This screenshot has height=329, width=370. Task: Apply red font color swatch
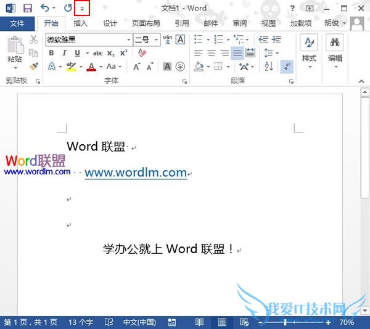click(91, 67)
